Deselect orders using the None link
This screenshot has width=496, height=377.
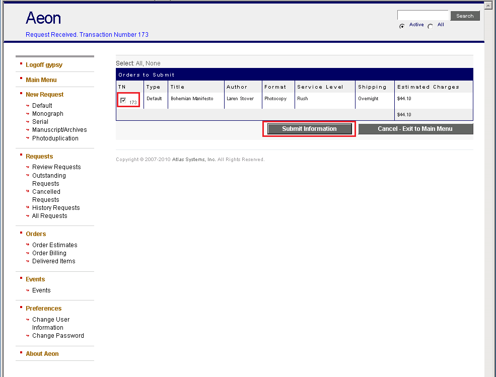tap(154, 62)
